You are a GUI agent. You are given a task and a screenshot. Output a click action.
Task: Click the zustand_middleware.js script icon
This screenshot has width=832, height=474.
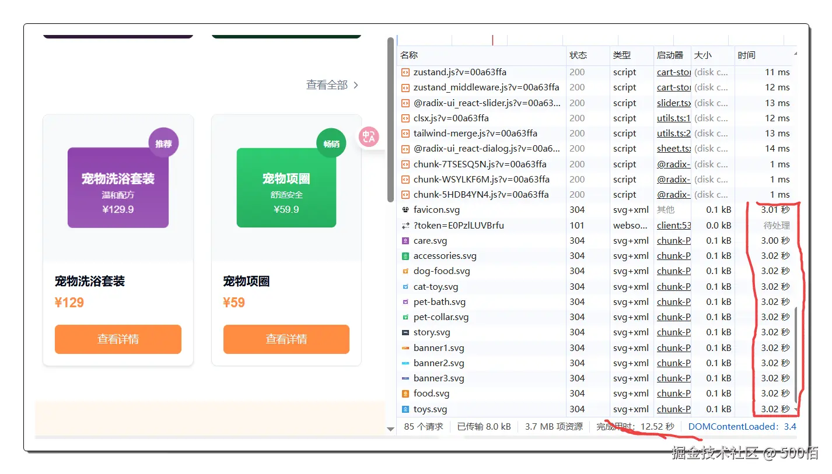tap(405, 87)
